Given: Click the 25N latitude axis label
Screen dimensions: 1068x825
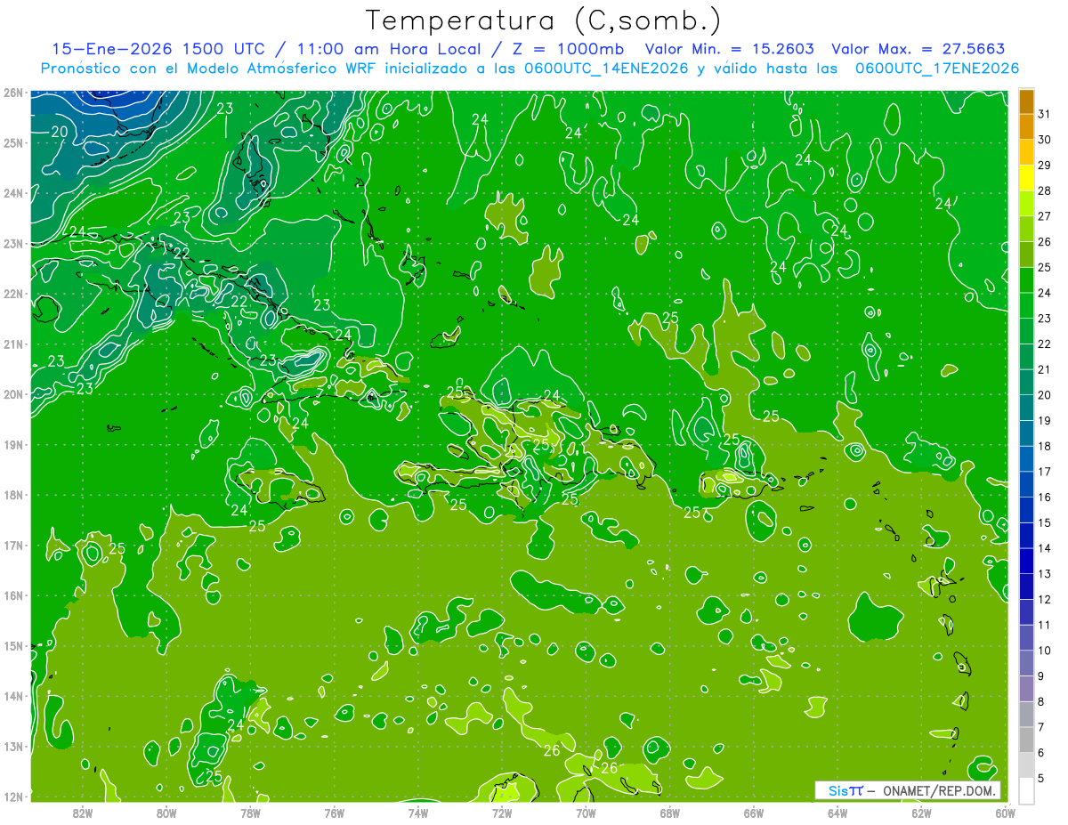Looking at the screenshot, I should click(x=12, y=142).
